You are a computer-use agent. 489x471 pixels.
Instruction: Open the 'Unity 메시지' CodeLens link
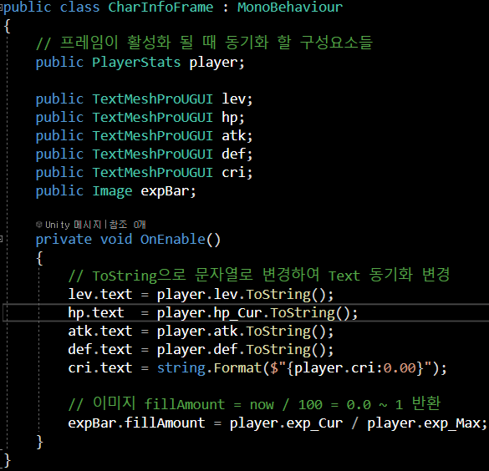tap(74, 225)
